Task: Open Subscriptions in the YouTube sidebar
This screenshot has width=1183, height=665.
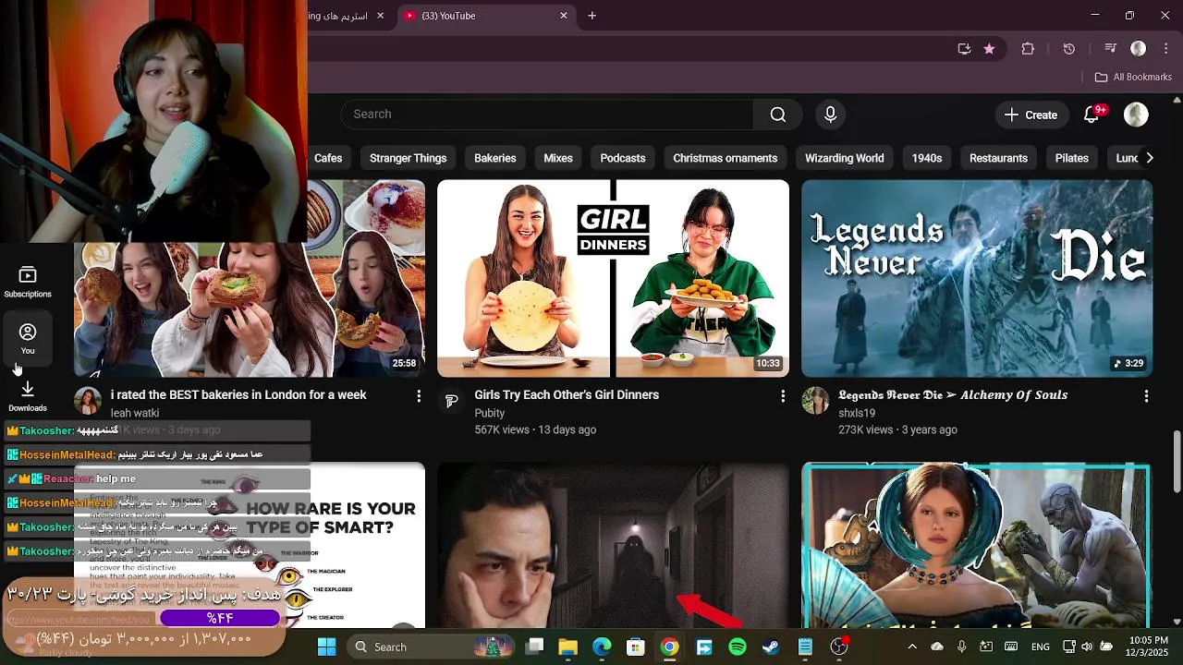Action: coord(28,282)
